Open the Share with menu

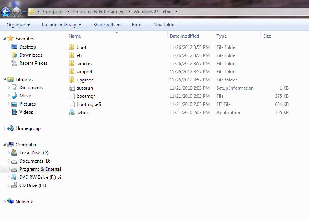pos(106,25)
